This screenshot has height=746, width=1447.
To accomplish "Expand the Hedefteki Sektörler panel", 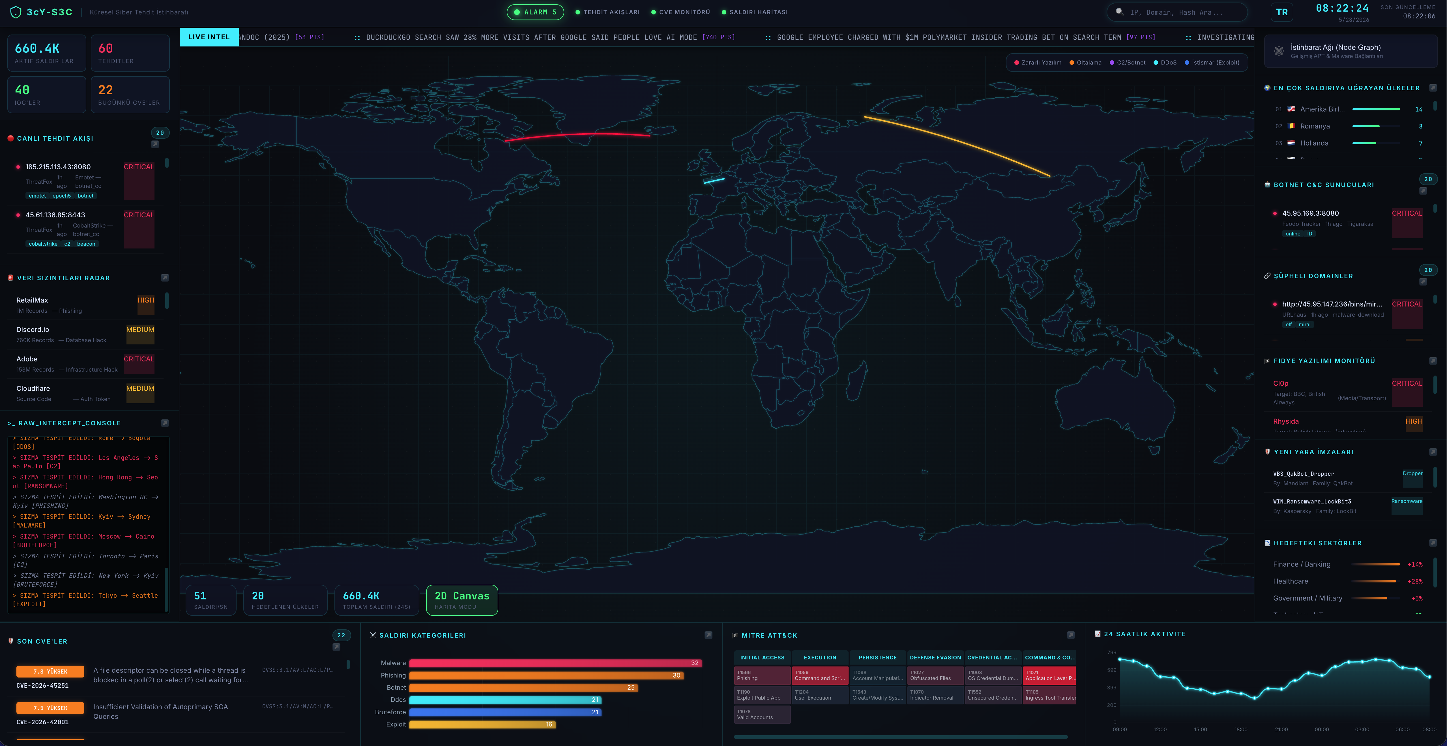I will pyautogui.click(x=1432, y=543).
